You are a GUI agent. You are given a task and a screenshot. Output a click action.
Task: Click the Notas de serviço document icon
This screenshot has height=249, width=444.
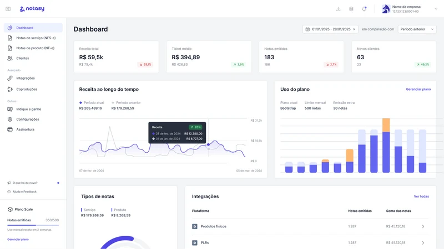[x=10, y=38]
